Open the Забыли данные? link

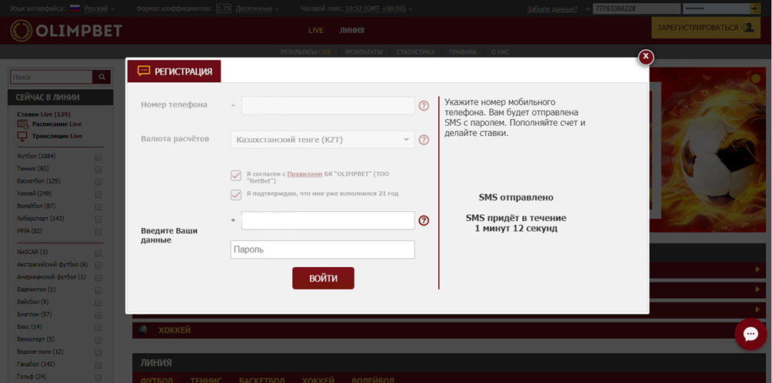pyautogui.click(x=552, y=9)
